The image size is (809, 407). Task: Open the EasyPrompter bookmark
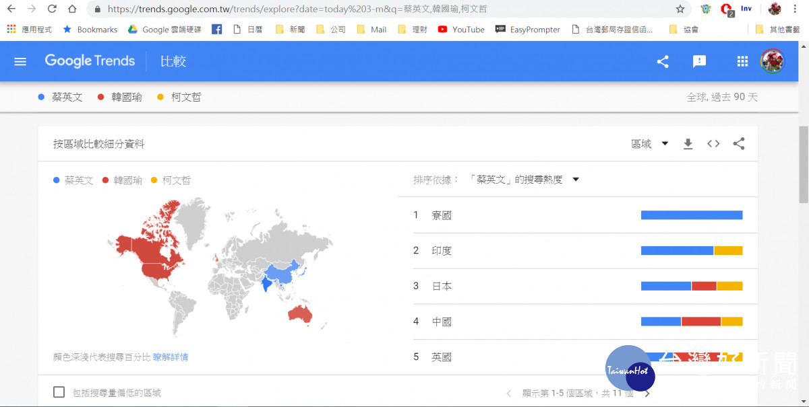[x=528, y=30]
